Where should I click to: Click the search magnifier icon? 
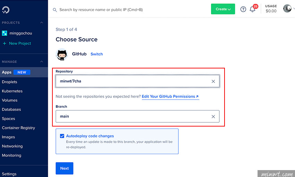[x=55, y=10]
